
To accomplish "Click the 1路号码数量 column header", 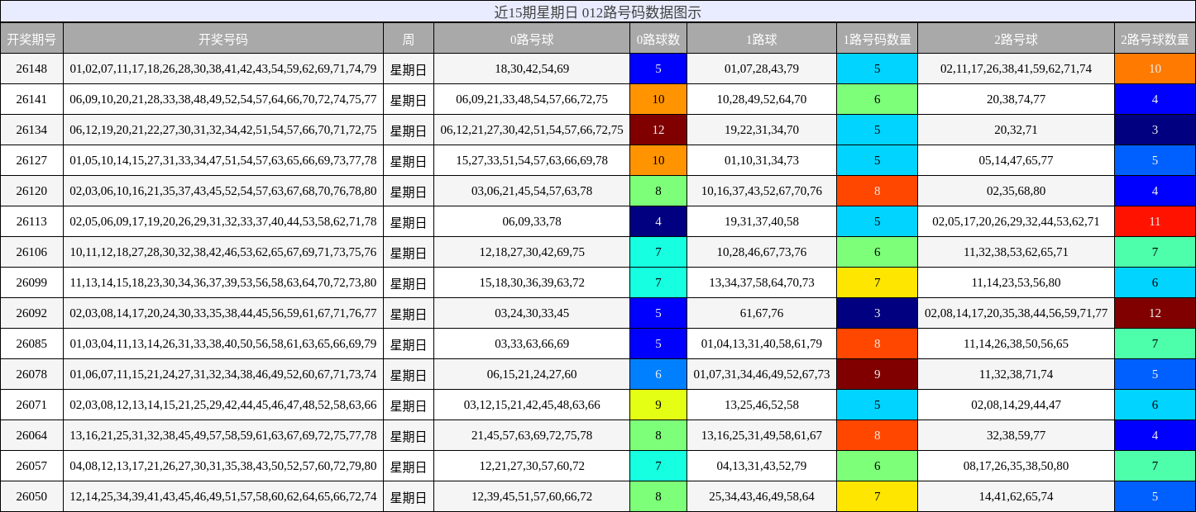I will click(x=878, y=39).
